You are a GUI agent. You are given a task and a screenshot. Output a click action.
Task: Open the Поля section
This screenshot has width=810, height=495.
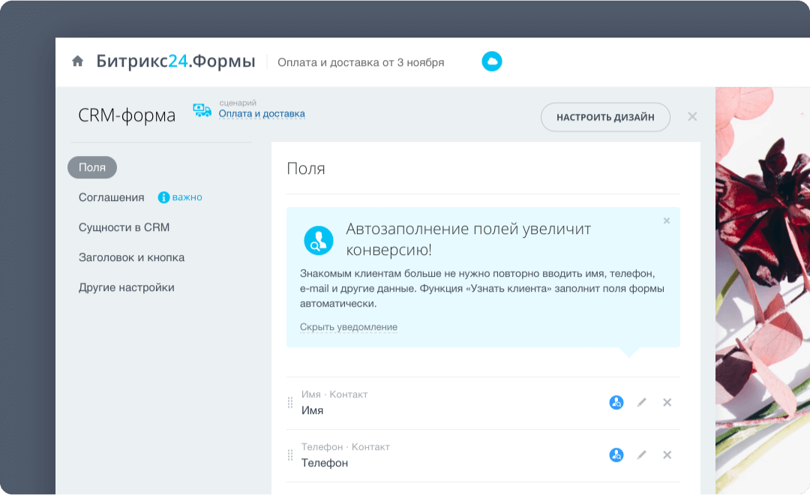click(x=92, y=167)
